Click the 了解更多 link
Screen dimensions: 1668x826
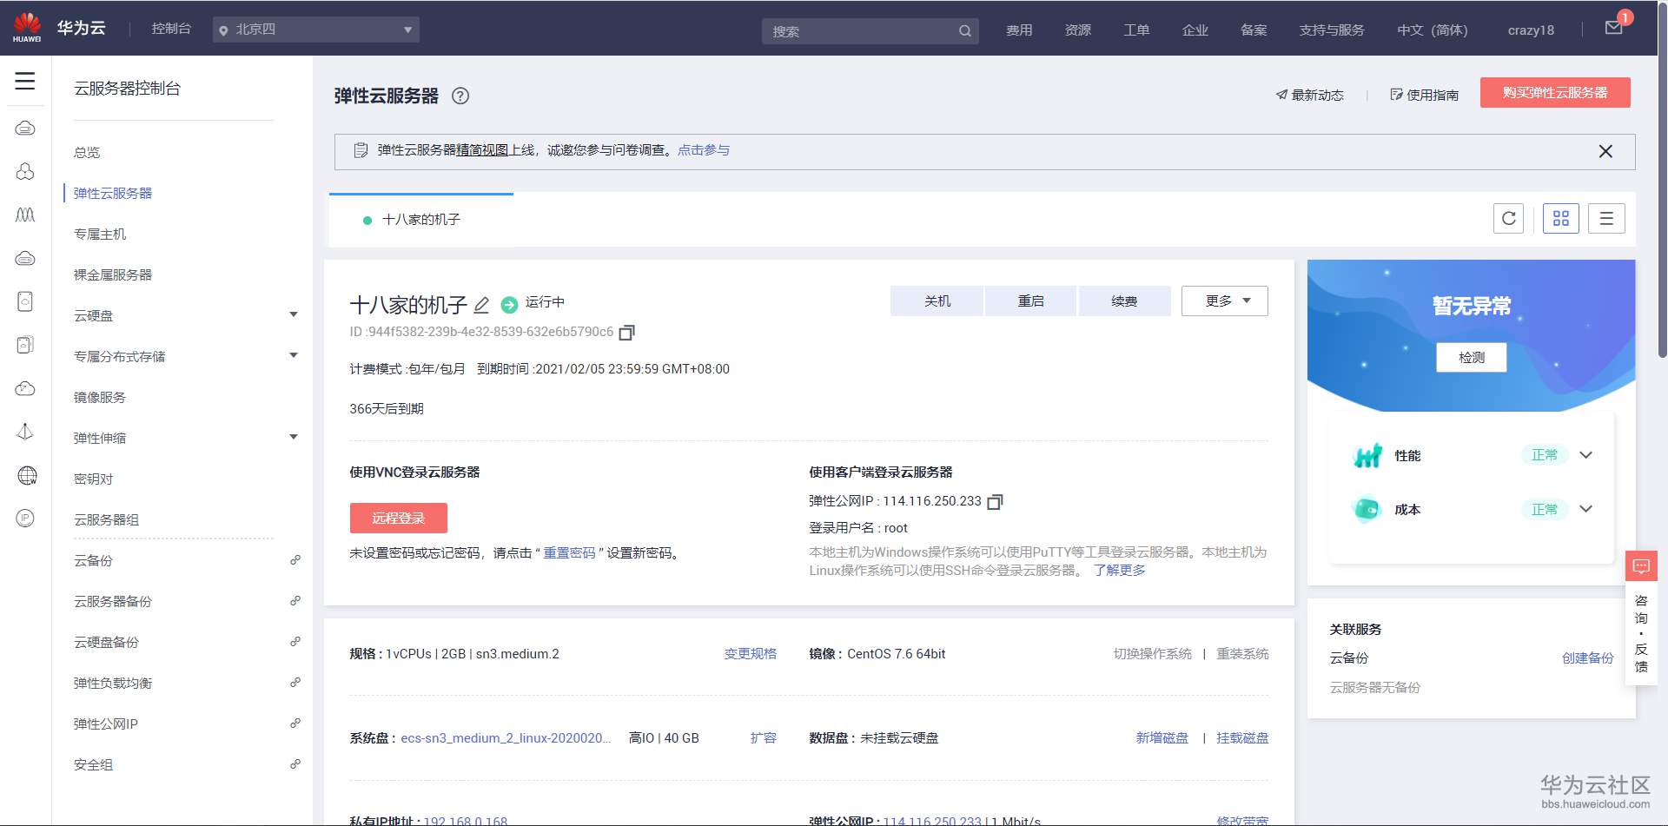[x=1120, y=571]
